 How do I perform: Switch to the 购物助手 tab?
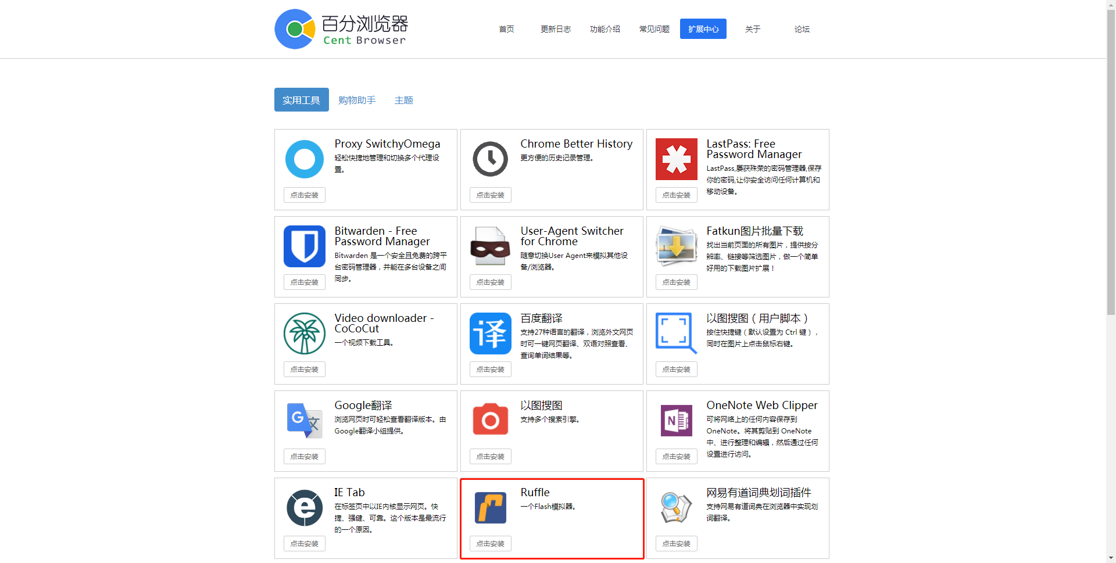357,100
